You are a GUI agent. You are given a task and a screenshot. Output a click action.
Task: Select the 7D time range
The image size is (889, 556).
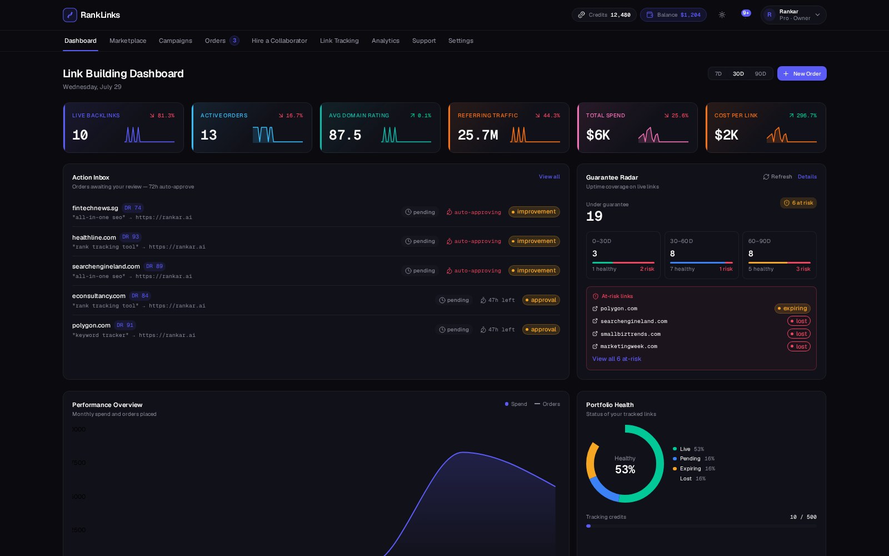(x=718, y=74)
